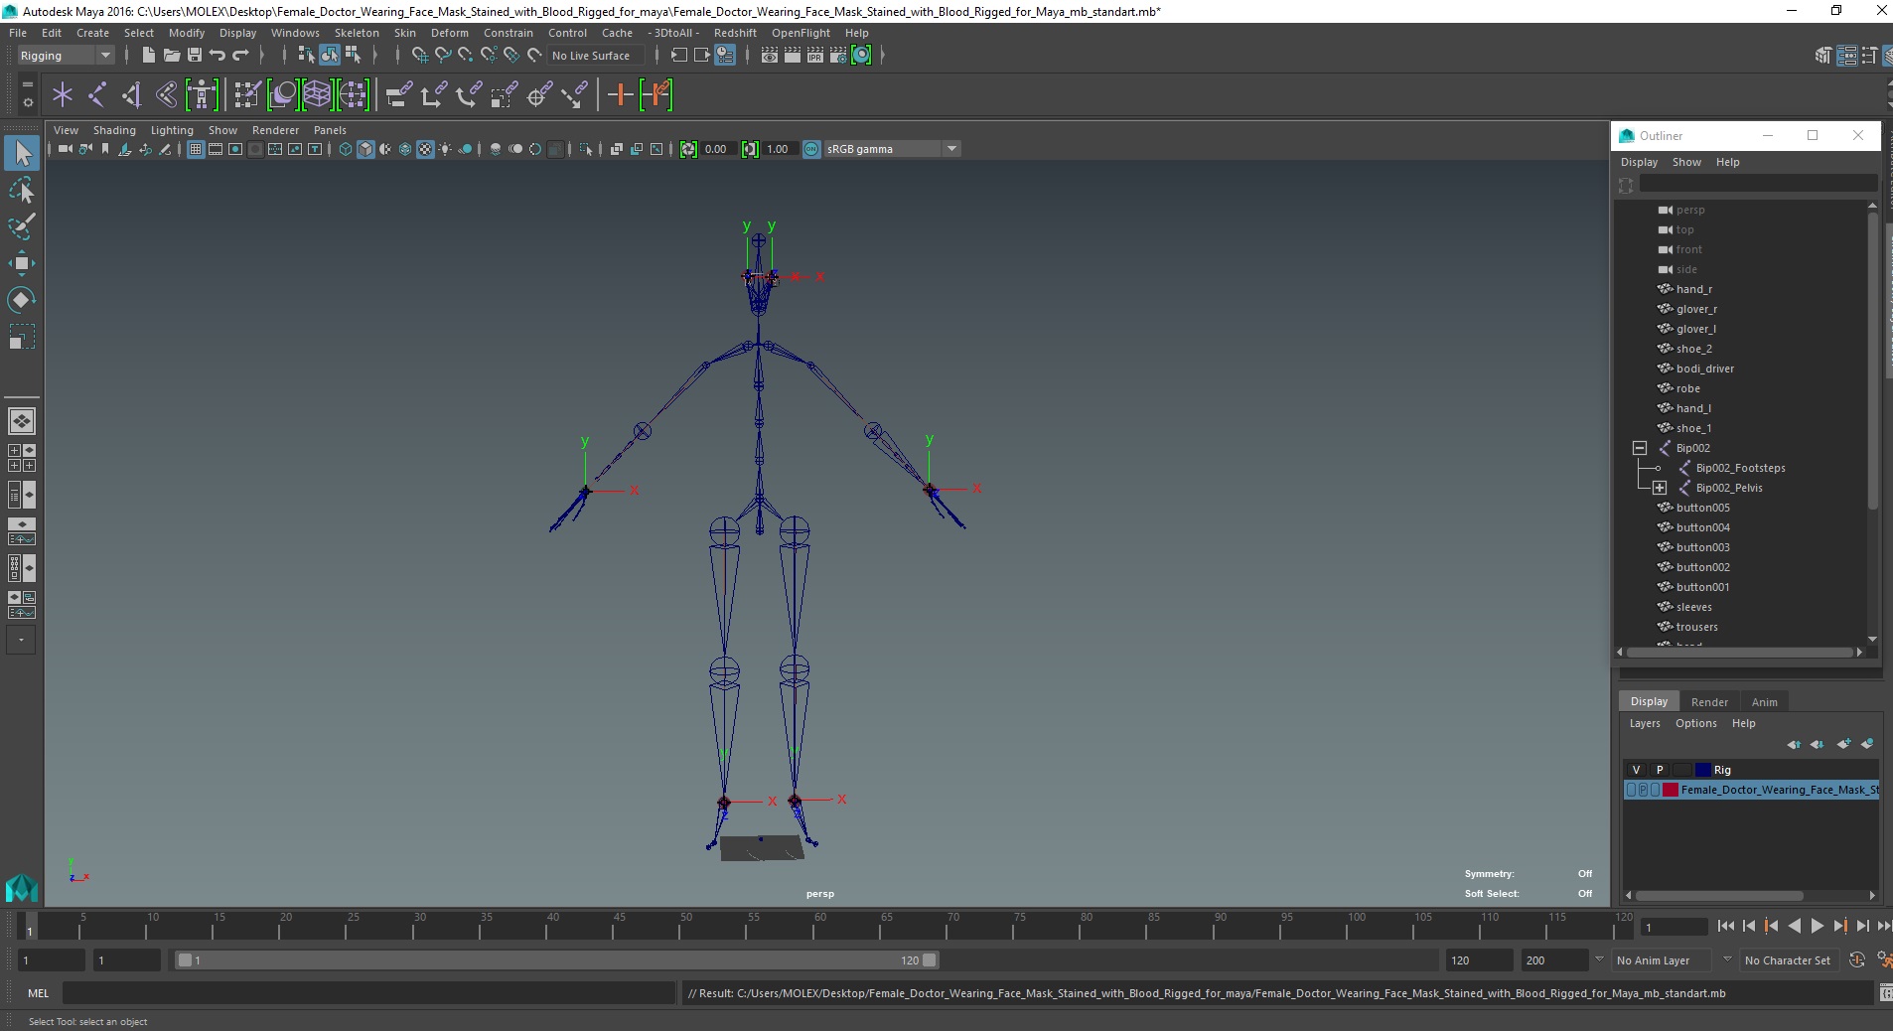Viewport: 1893px width, 1031px height.
Task: Click the Outliner search field
Action: coord(1758,185)
